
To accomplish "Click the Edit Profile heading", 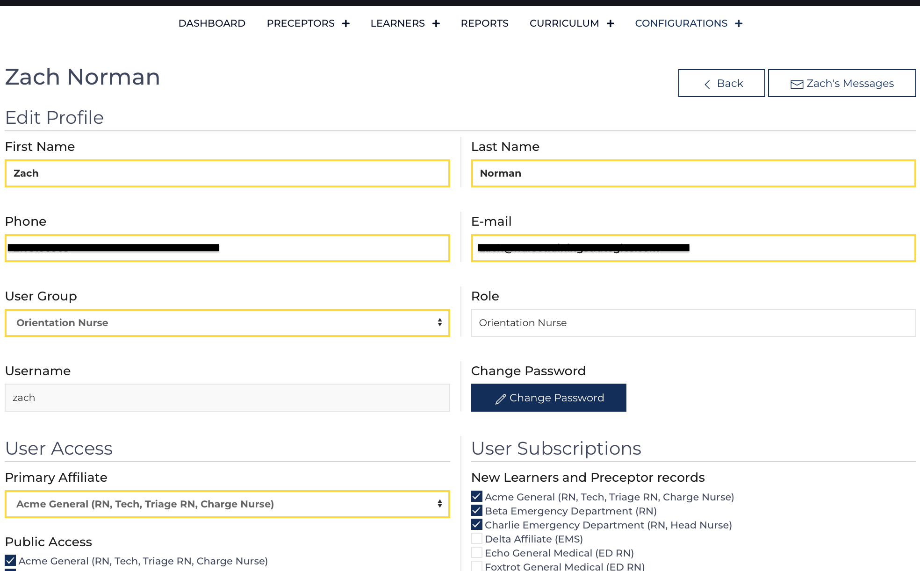I will [55, 118].
